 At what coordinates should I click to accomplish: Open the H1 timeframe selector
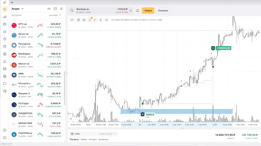[x=72, y=20]
